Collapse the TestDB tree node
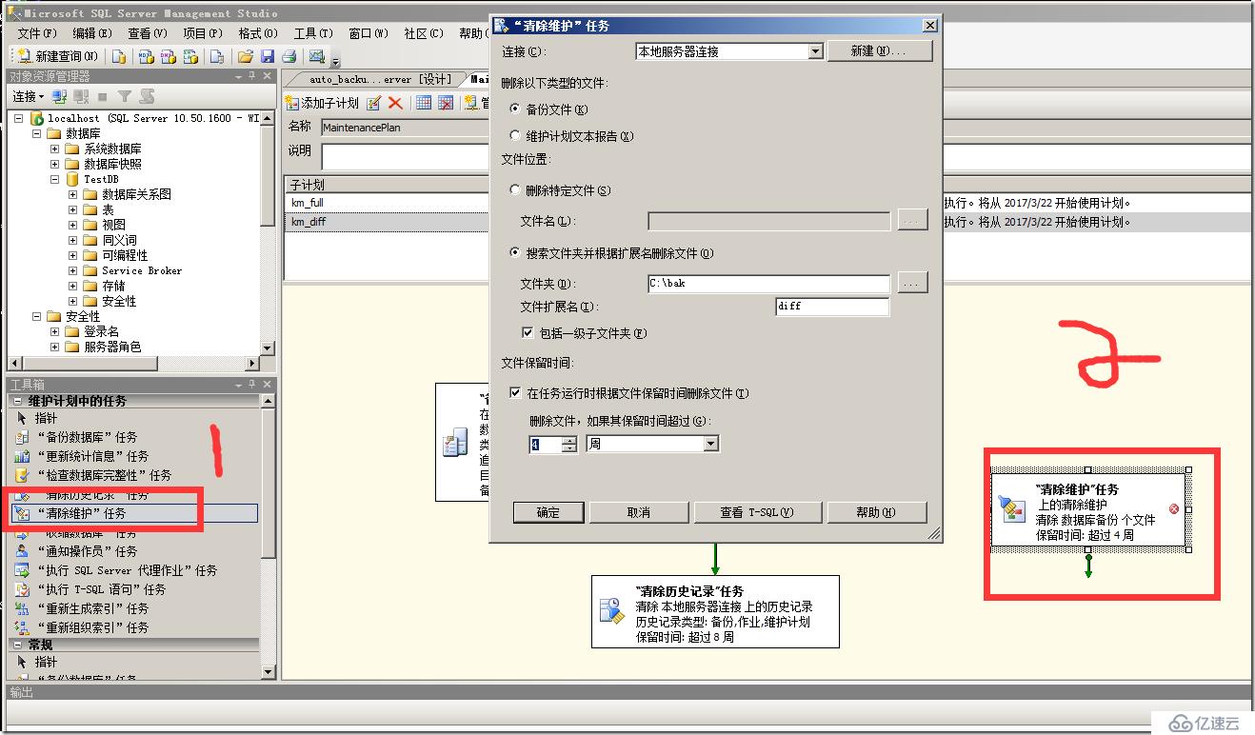This screenshot has height=735, width=1255. (55, 179)
